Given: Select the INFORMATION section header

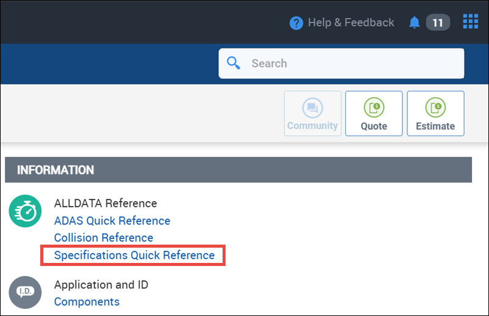Looking at the screenshot, I should (238, 170).
